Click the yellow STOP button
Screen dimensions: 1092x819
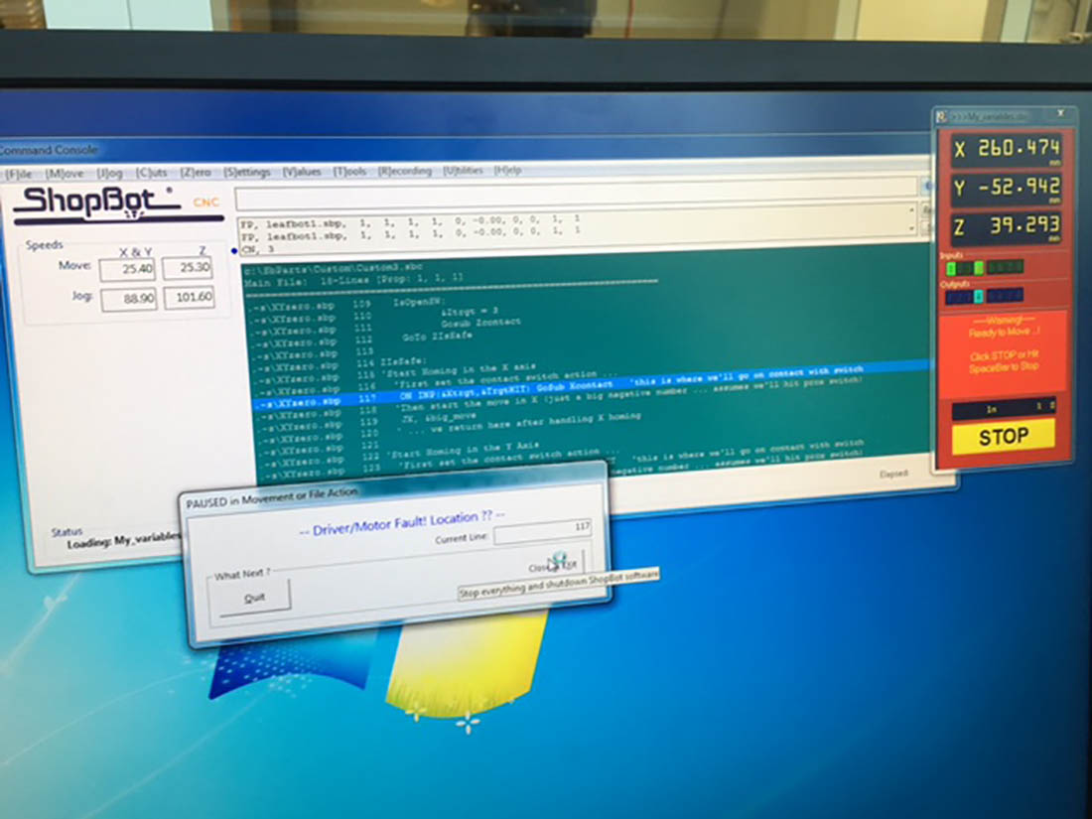[1003, 437]
